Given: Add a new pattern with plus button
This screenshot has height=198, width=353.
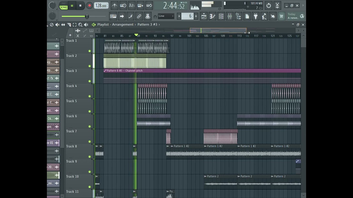Looking at the screenshot, I should click(196, 16).
